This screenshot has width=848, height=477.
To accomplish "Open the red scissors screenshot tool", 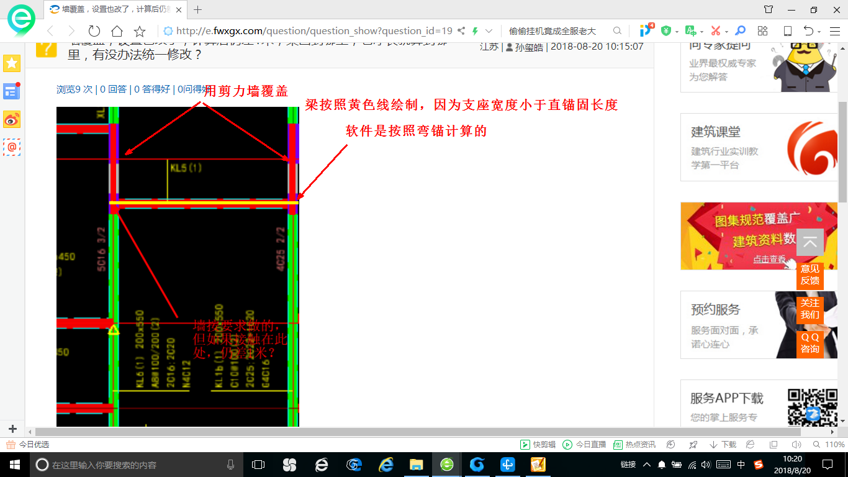I will (x=715, y=31).
